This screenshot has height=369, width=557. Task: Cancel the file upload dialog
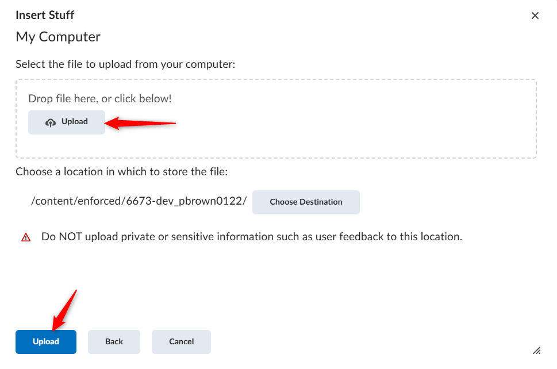pos(181,341)
